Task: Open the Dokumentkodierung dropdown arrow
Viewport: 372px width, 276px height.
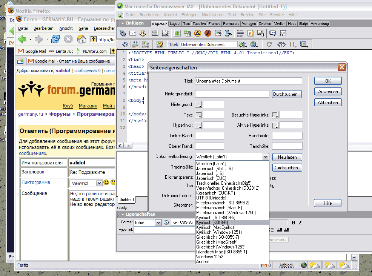Action: [266, 157]
